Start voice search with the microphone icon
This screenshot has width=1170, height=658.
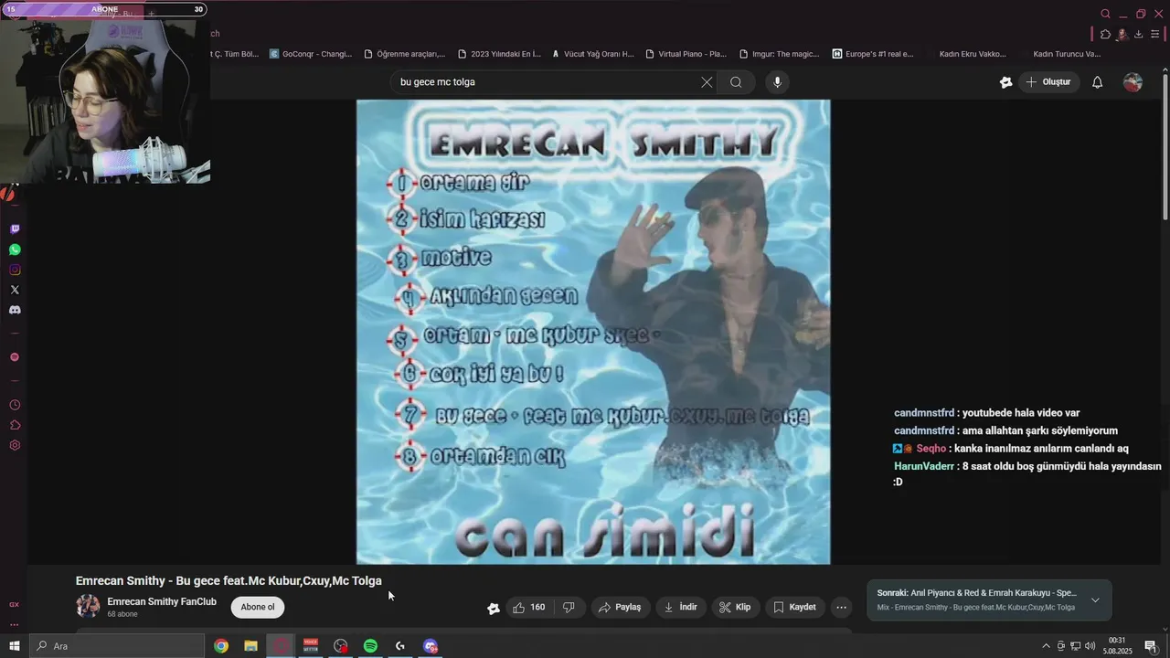pyautogui.click(x=777, y=82)
